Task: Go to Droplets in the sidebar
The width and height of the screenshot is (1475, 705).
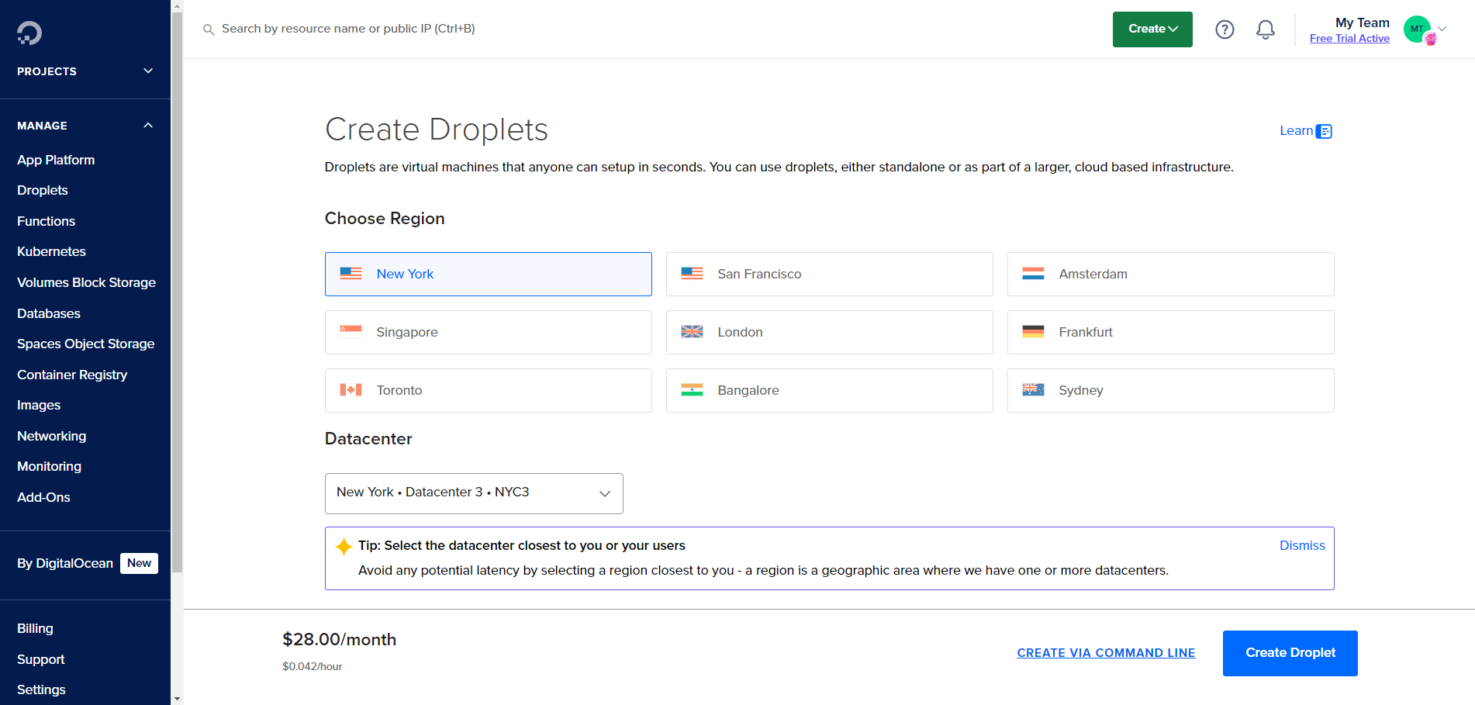Action: (x=43, y=190)
